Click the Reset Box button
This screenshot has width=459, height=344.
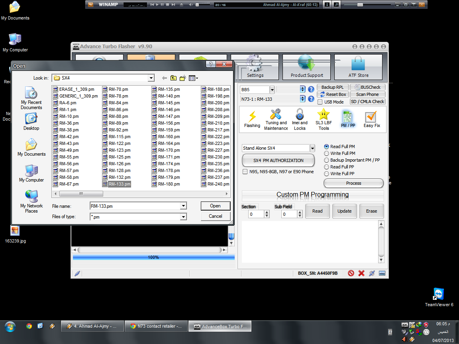(333, 94)
